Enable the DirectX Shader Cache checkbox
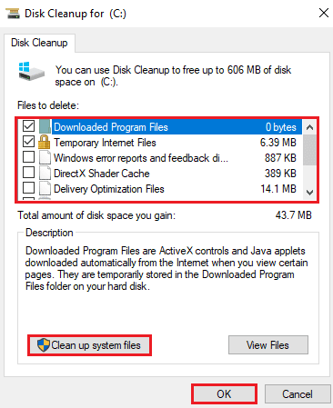 click(28, 173)
